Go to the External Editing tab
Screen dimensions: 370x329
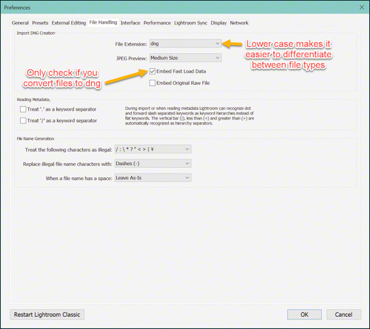(69, 23)
